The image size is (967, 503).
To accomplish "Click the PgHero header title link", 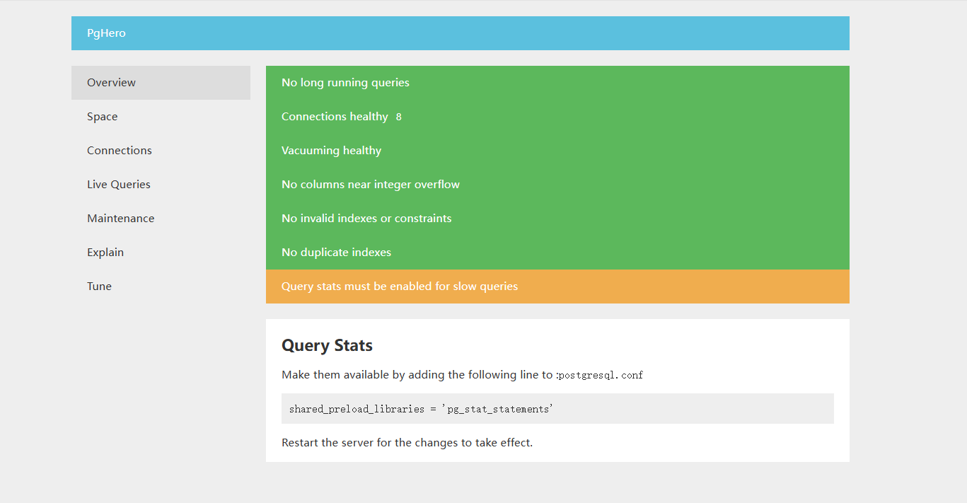I will pos(106,33).
